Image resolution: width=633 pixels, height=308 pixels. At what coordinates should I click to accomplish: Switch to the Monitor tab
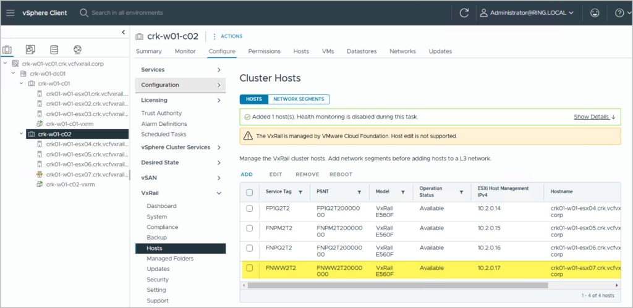coord(185,51)
